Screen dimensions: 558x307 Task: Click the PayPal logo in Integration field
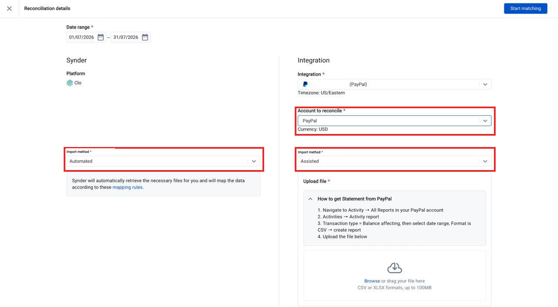pos(305,84)
